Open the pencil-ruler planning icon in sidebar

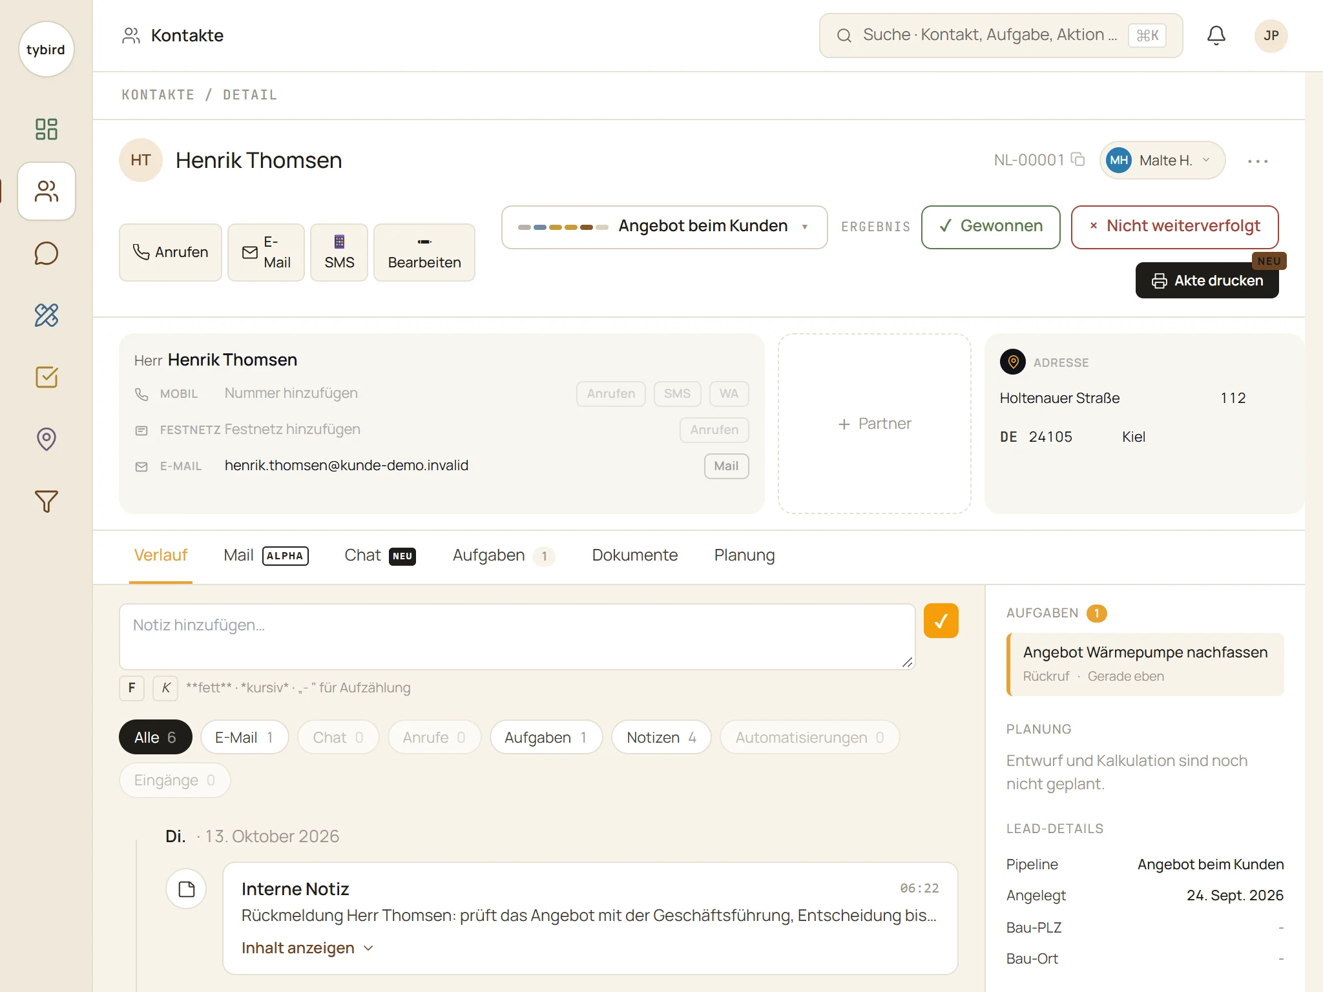tap(46, 315)
